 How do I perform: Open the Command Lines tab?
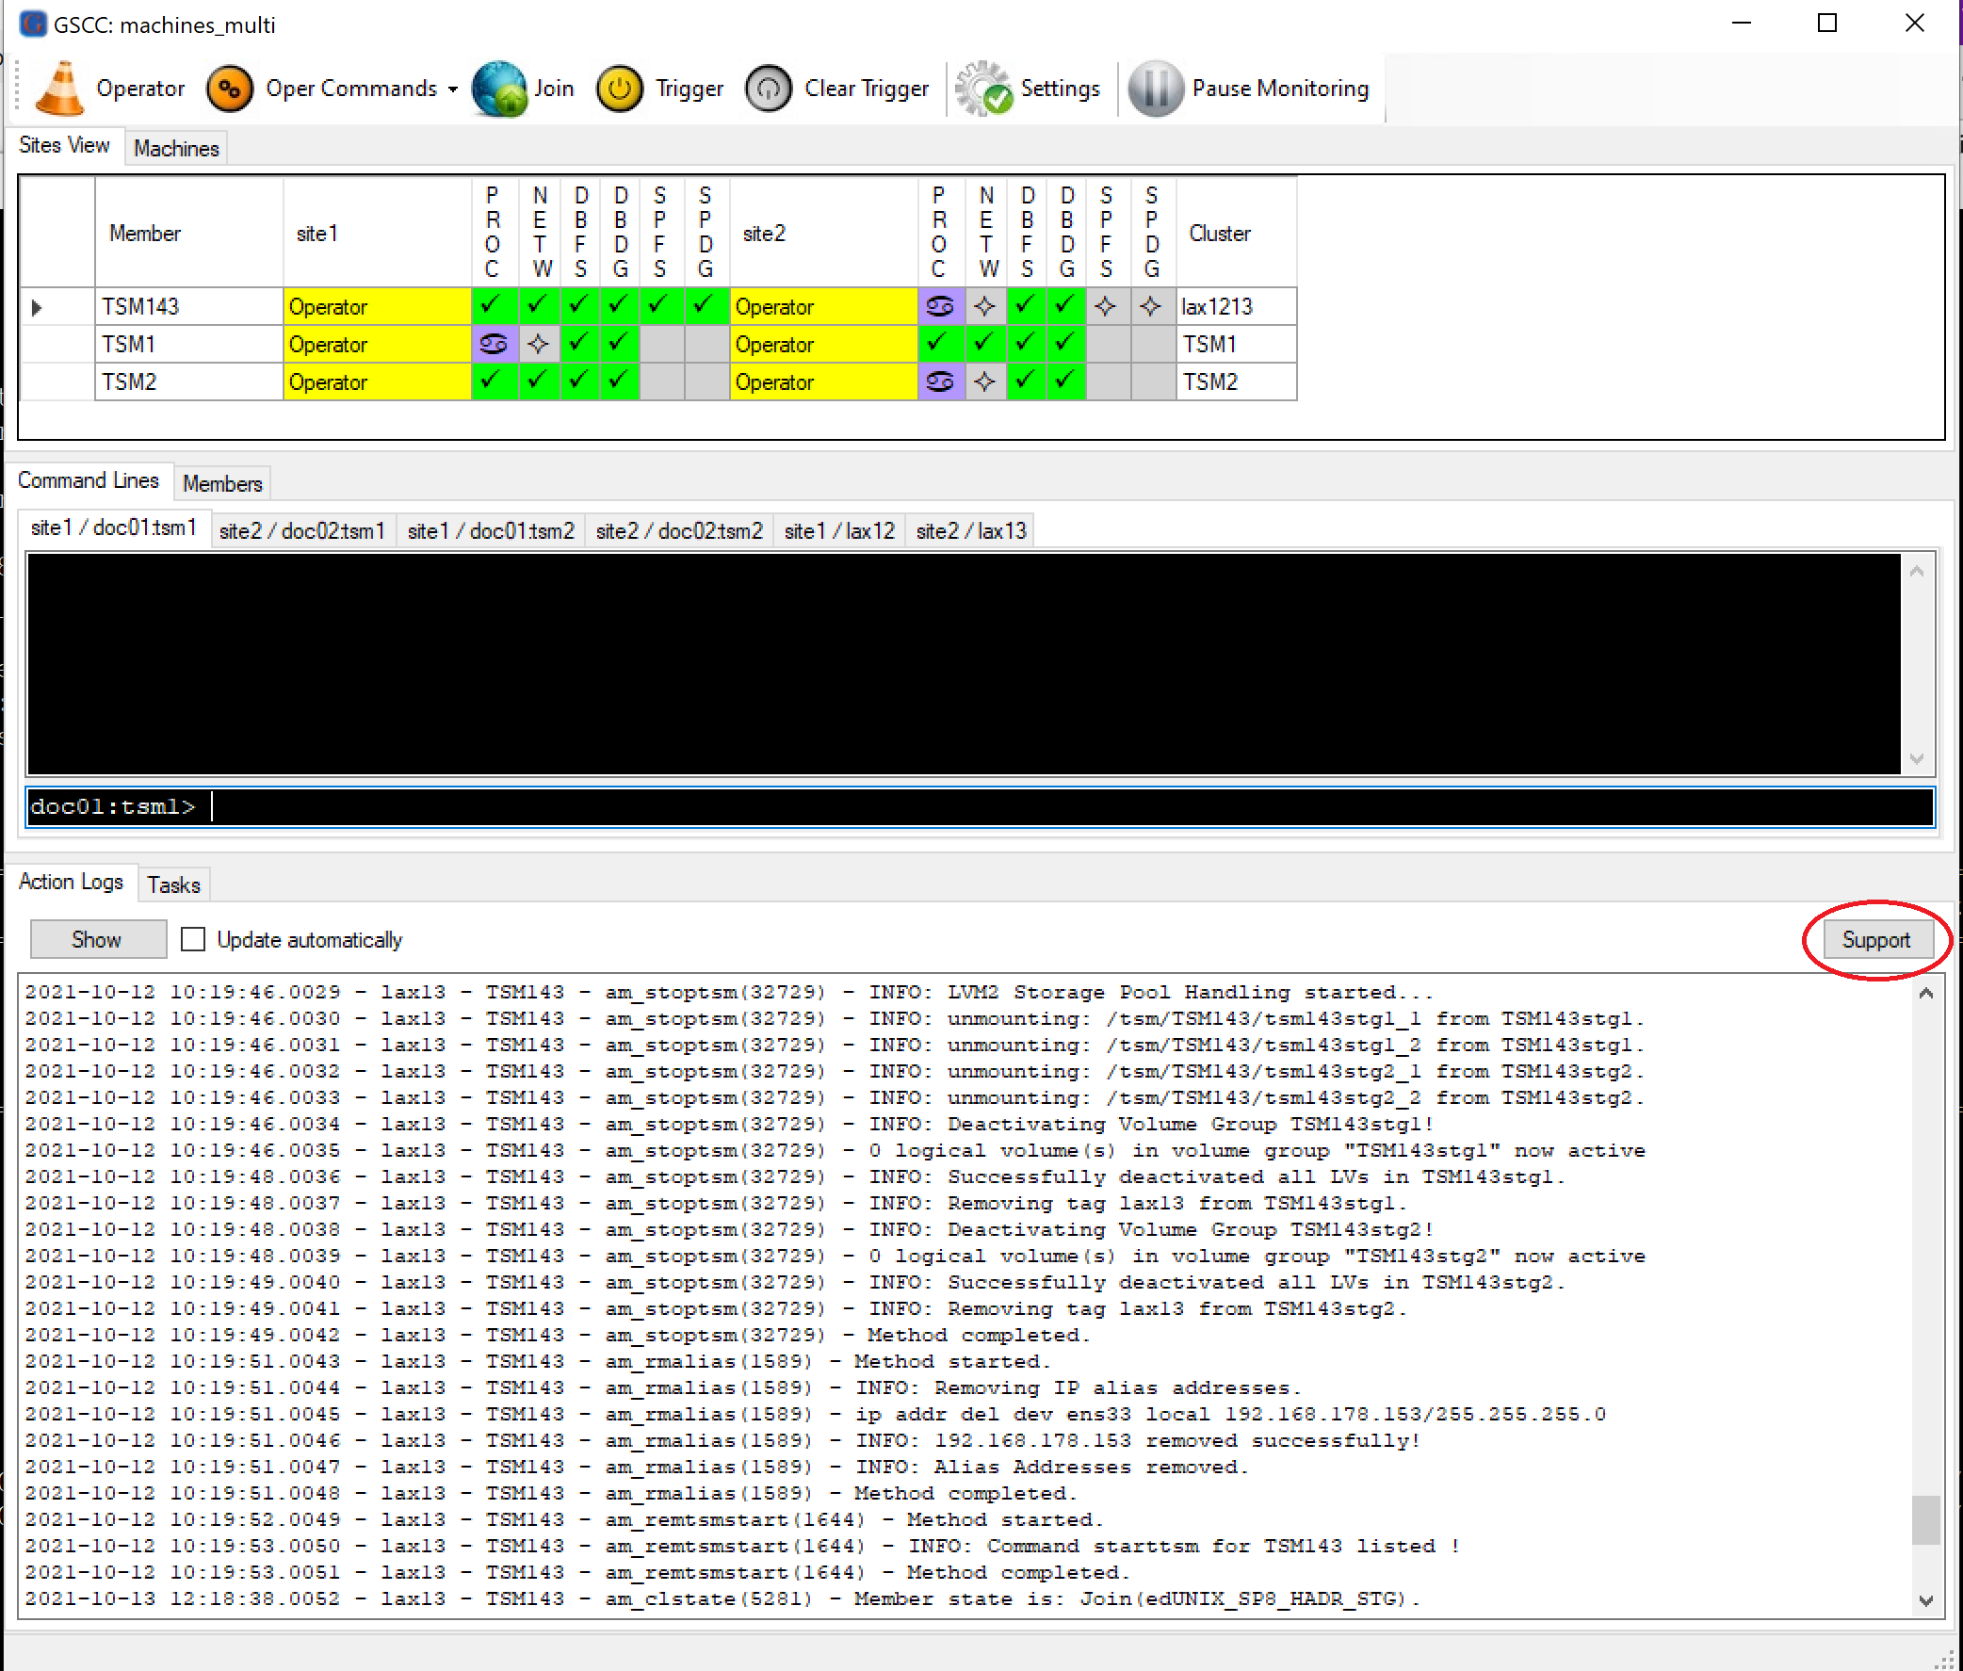click(89, 480)
